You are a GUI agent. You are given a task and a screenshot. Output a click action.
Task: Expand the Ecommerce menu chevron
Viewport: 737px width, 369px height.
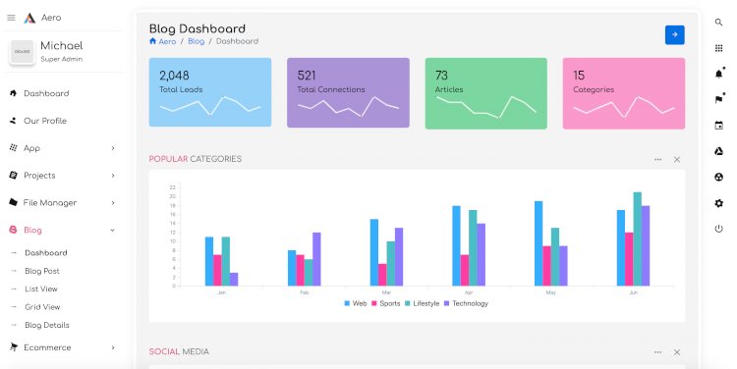pos(113,347)
